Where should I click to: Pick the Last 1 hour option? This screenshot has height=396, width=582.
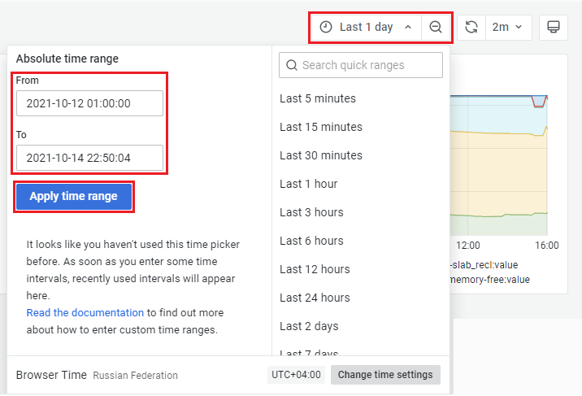309,184
